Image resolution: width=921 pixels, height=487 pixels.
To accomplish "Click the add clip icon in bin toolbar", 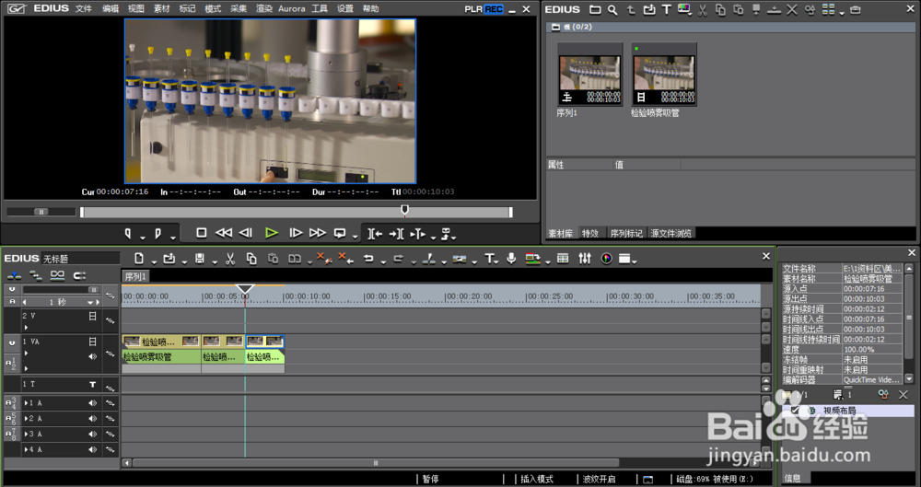I will 648,9.
